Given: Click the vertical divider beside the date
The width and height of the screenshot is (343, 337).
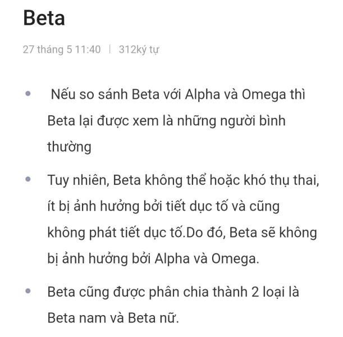Looking at the screenshot, I should point(110,49).
